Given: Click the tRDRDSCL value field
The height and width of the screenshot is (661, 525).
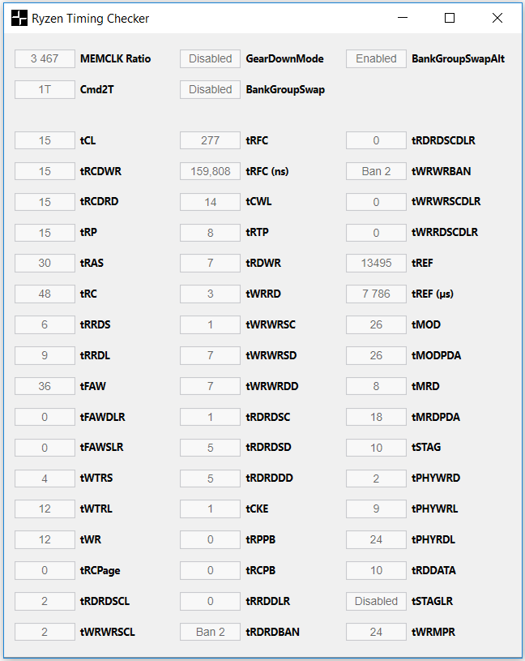Looking at the screenshot, I should click(45, 601).
